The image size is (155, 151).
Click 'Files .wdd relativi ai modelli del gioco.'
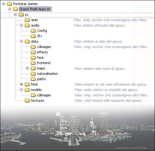point(106,90)
